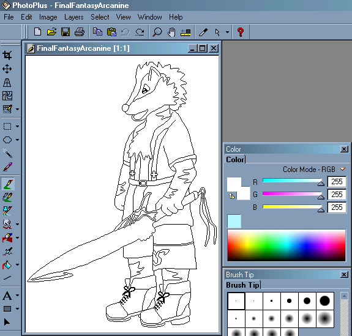Expand the text tool flyout arrow

18,296
